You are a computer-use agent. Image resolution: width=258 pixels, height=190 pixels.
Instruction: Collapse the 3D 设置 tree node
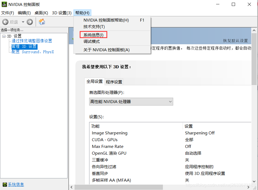pos(4,36)
